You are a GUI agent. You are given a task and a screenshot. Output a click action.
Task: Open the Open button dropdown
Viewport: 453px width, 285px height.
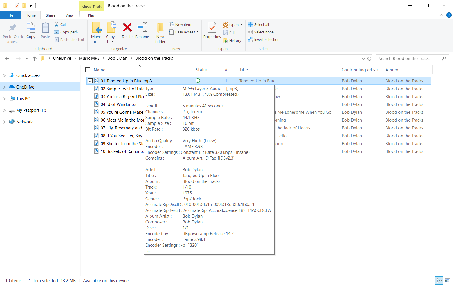241,25
